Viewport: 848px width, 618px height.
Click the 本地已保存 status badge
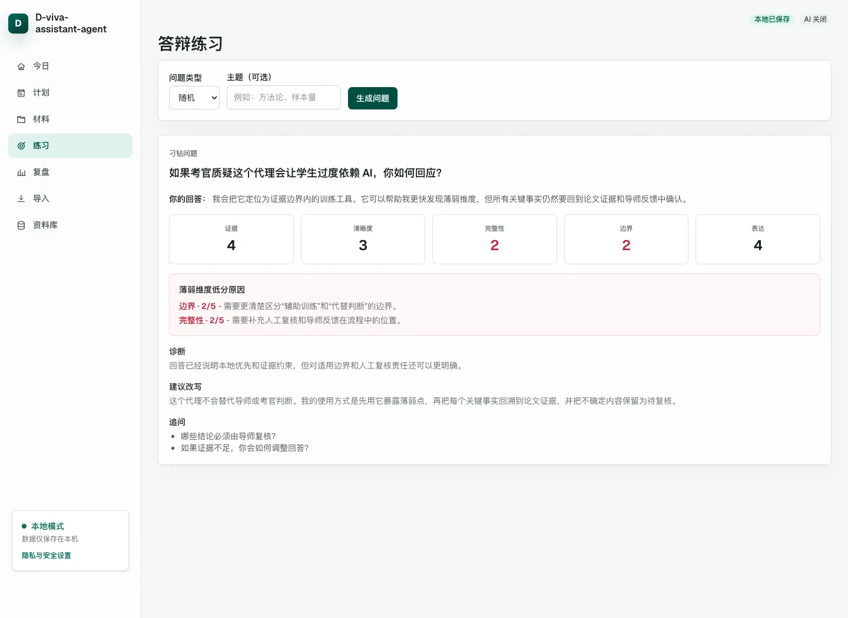tap(772, 19)
